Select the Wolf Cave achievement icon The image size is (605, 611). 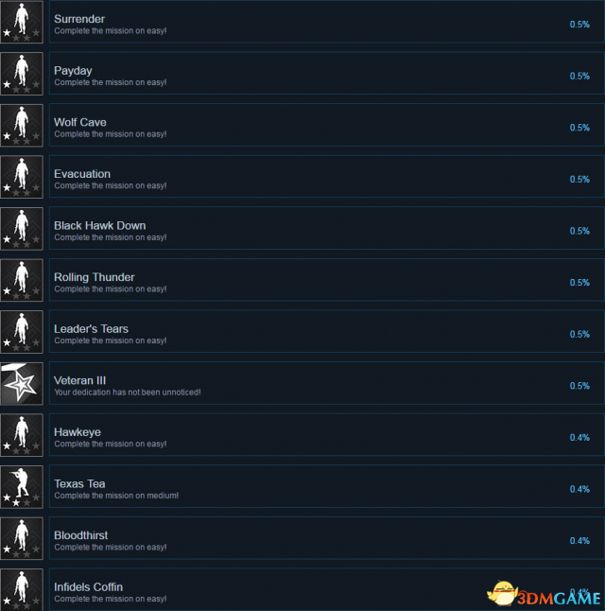point(22,125)
